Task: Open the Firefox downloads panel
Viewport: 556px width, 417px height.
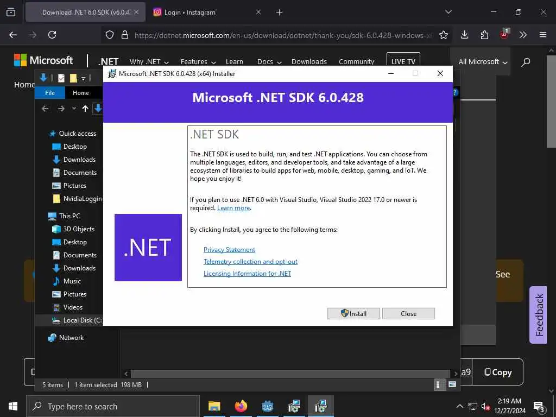Action: [x=465, y=35]
